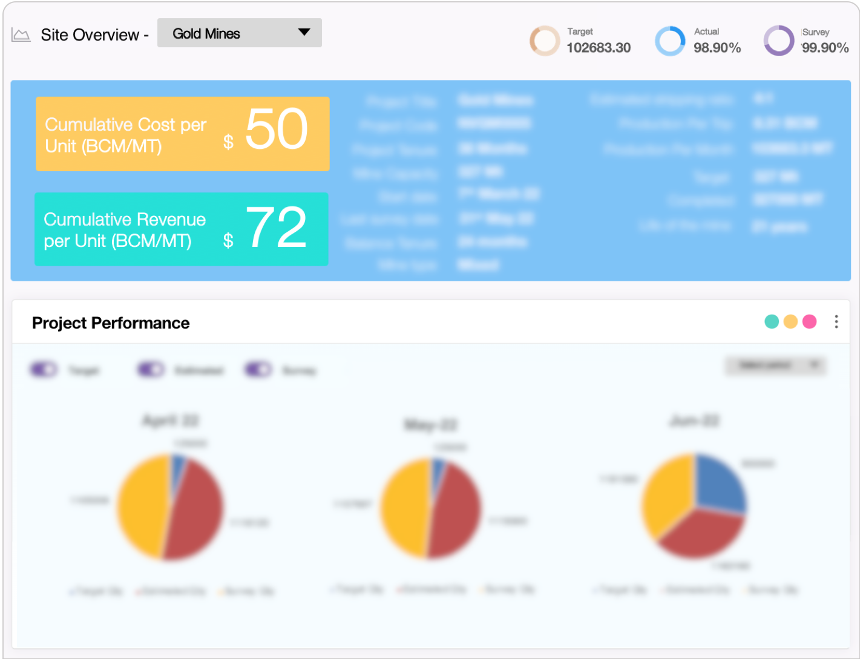Toggle the Target series switch
Screen dimensions: 863x662
pyautogui.click(x=44, y=369)
